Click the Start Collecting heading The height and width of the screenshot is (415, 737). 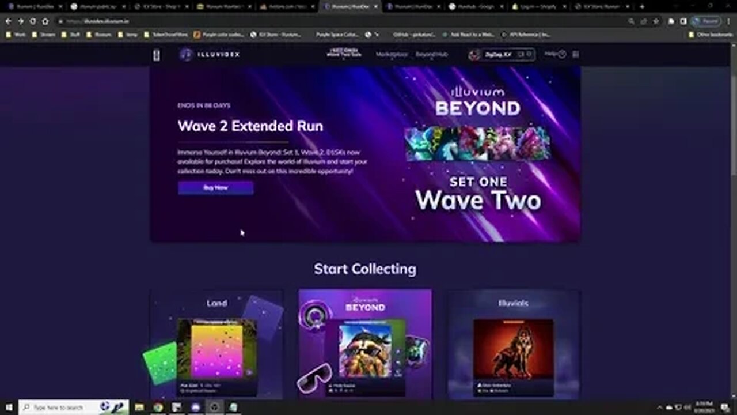click(365, 269)
